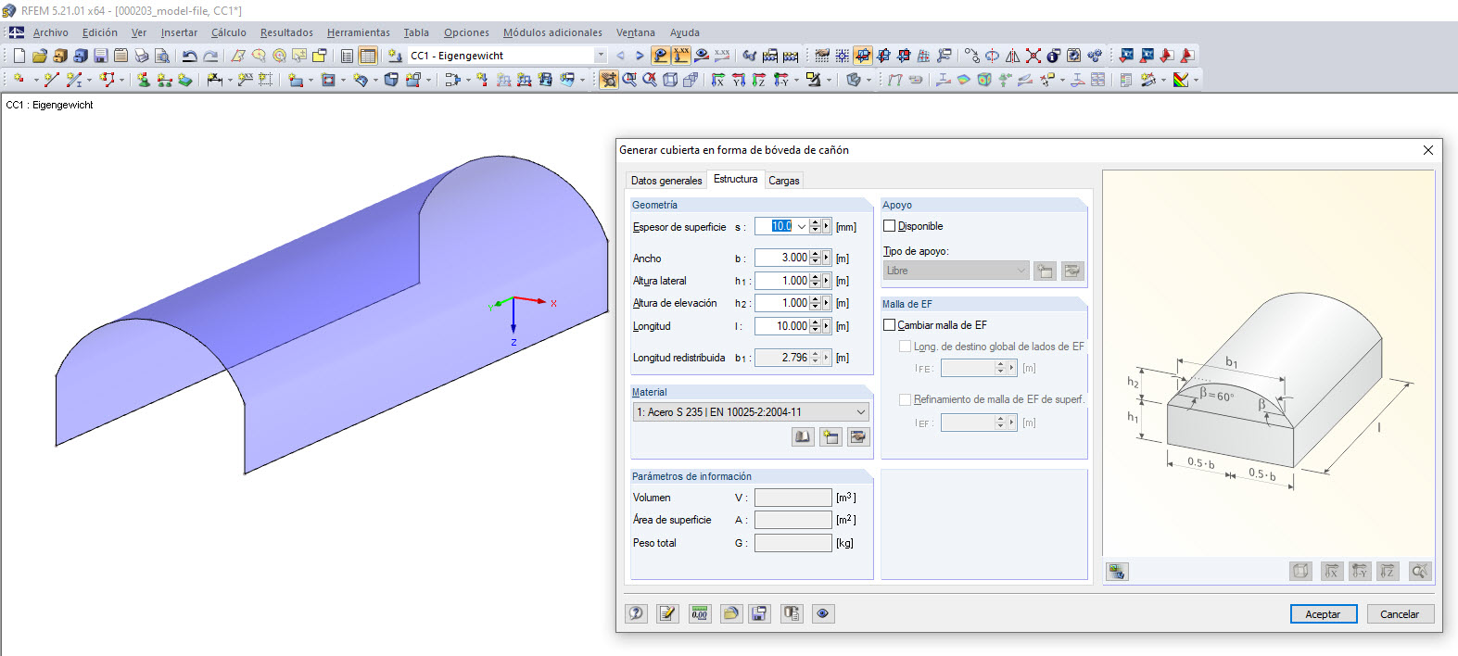The width and height of the screenshot is (1458, 656).
Task: Adjust Ancho value with spinner arrows
Action: pos(815,258)
